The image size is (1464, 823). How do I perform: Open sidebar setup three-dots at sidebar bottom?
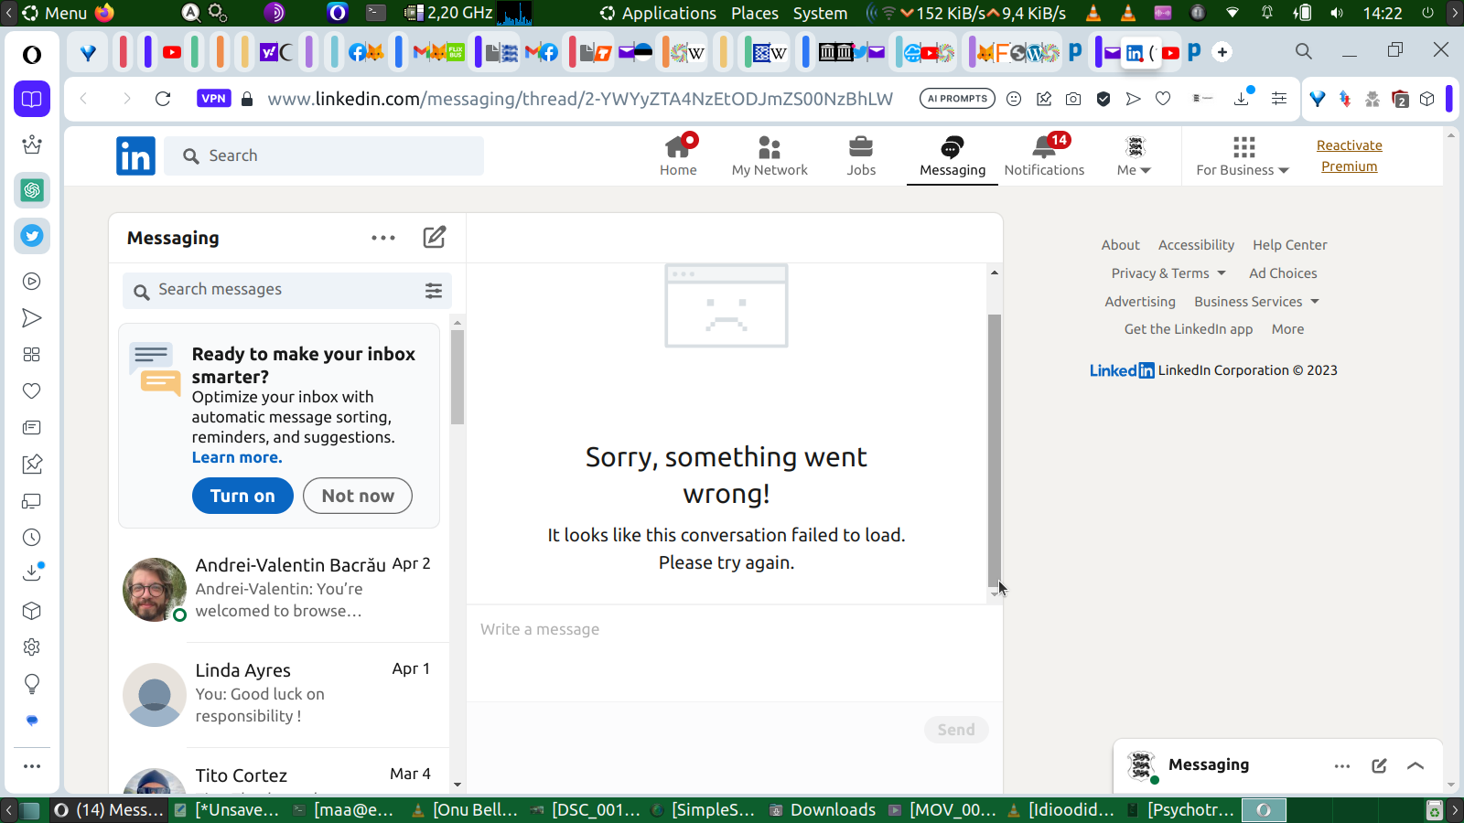pyautogui.click(x=32, y=766)
